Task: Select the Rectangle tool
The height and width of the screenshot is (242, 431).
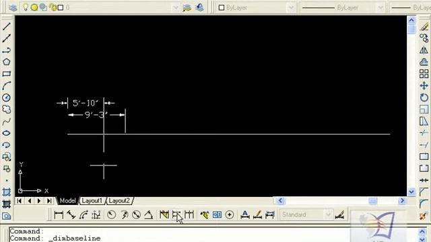Action: click(x=6, y=74)
